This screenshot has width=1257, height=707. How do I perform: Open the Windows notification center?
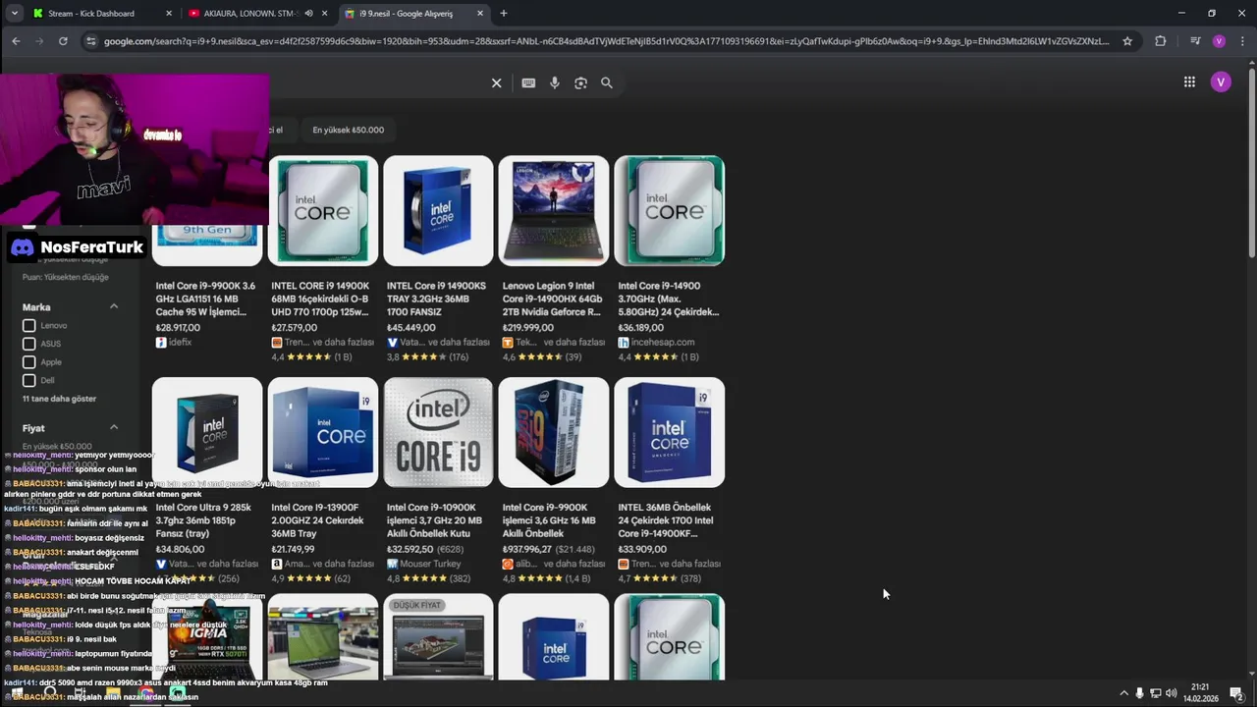click(1236, 693)
